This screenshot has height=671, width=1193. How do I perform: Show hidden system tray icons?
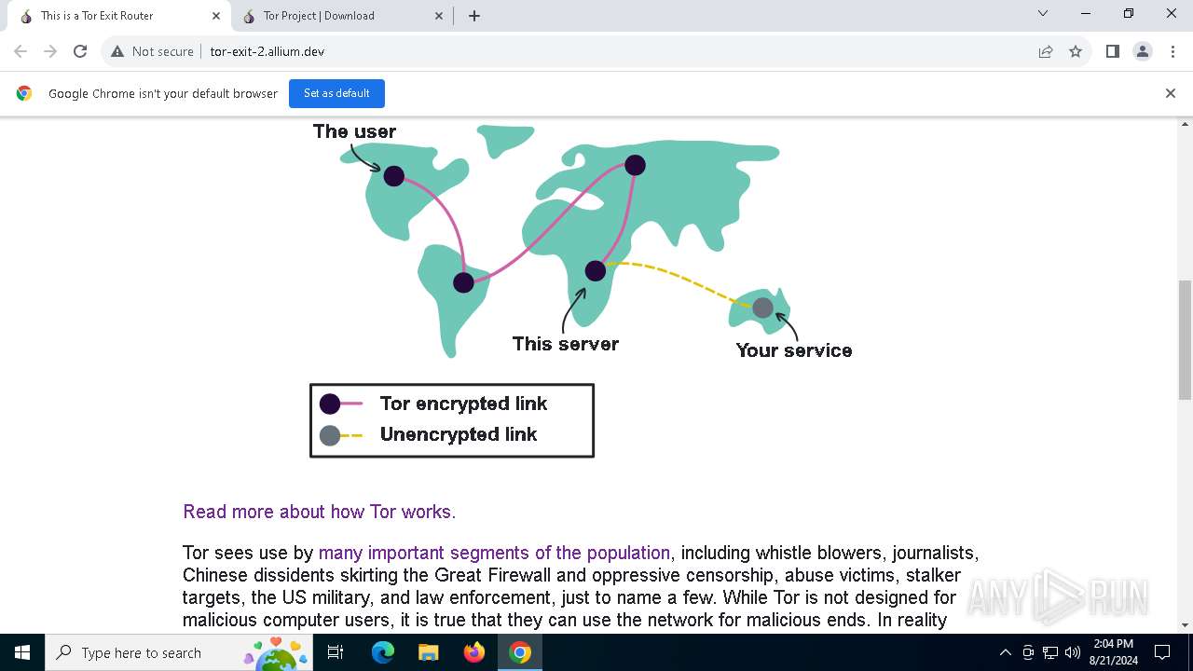click(1005, 652)
